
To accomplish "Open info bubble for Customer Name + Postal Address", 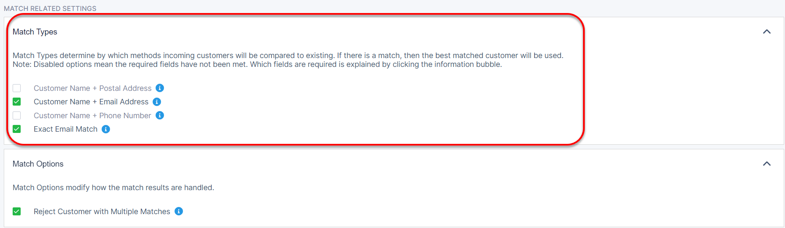I will 160,88.
